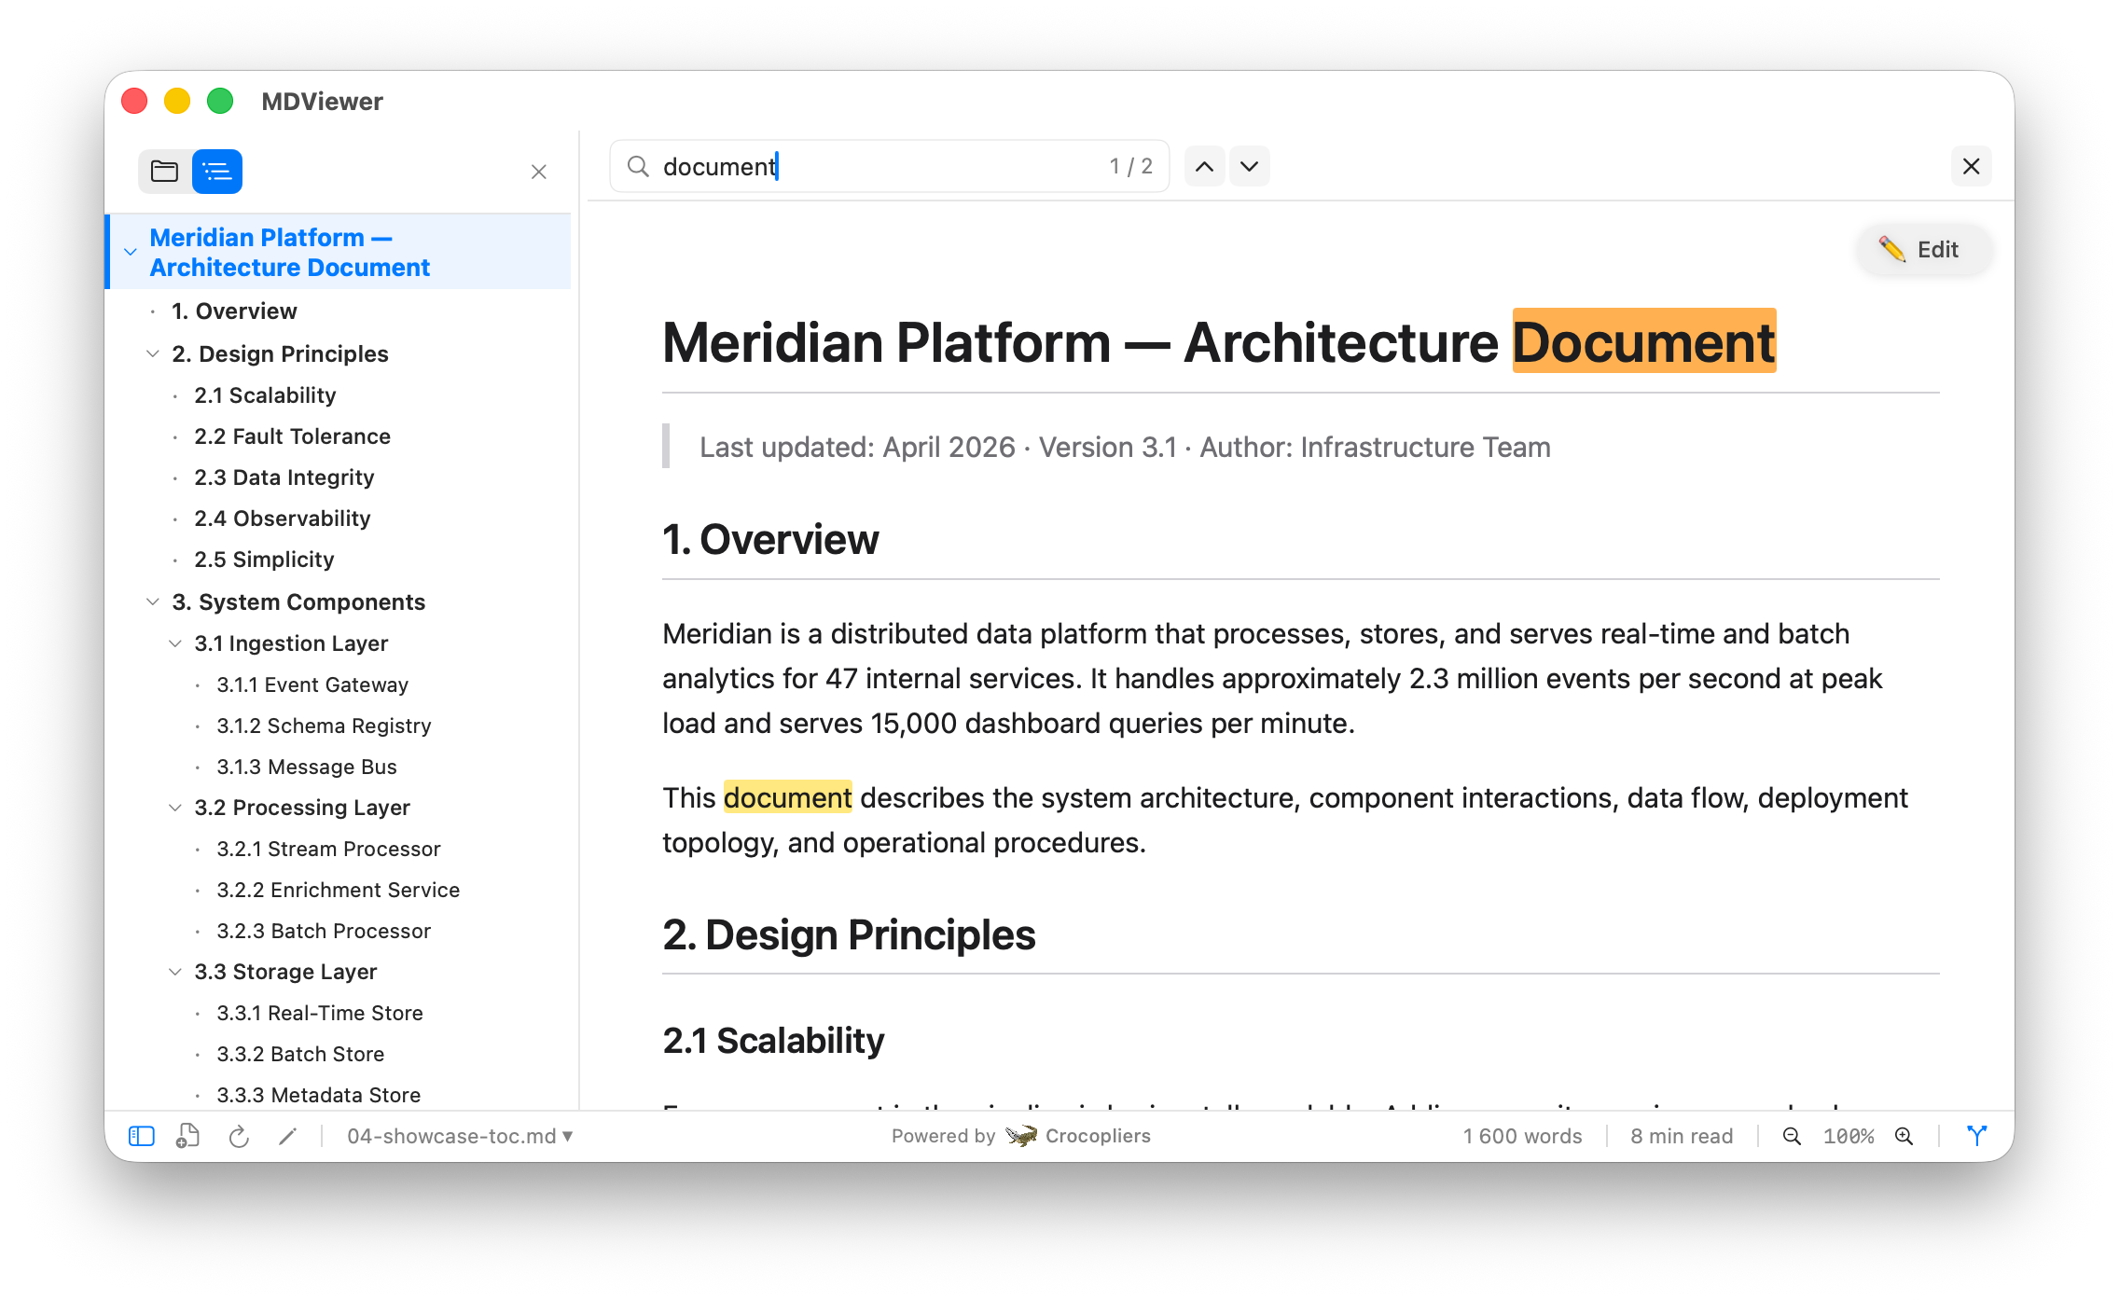Click 3.2 Processing Layer outline label
Viewport: 2119px width, 1300px height.
(302, 807)
